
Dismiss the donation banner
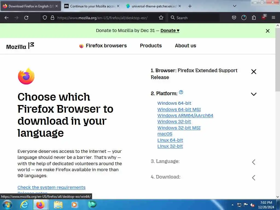pos(267,31)
